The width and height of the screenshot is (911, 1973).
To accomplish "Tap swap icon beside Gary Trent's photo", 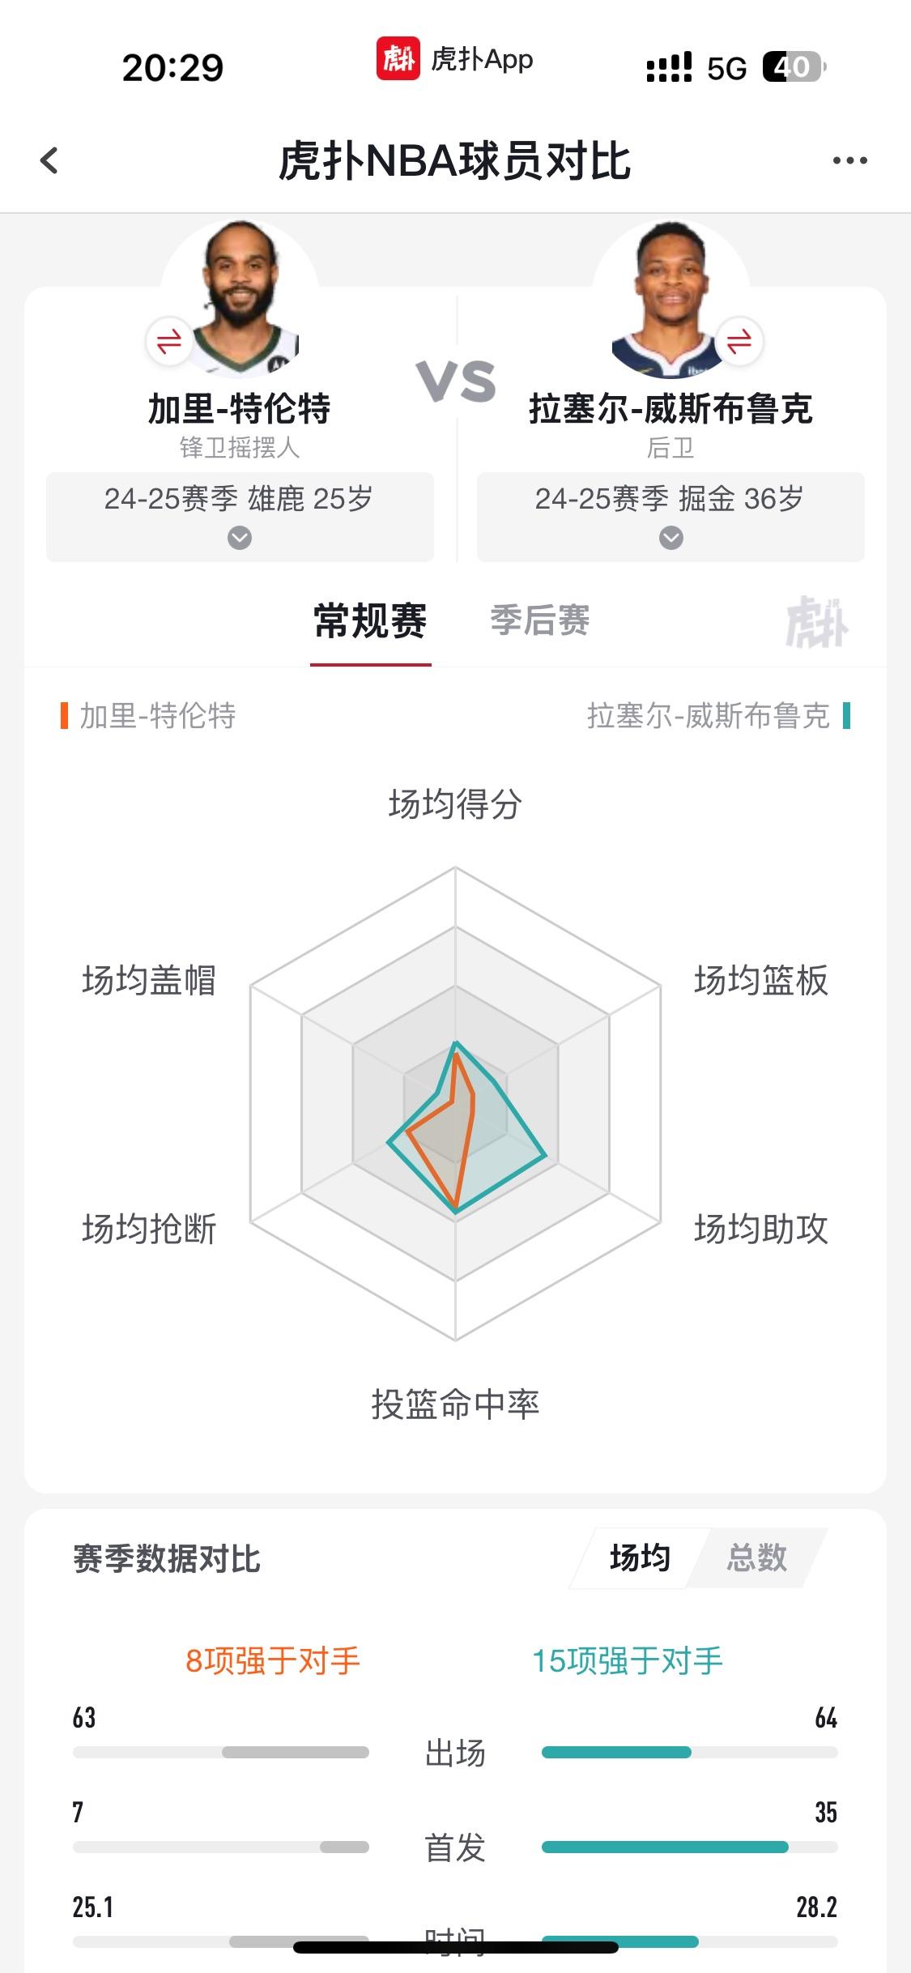I will (168, 342).
